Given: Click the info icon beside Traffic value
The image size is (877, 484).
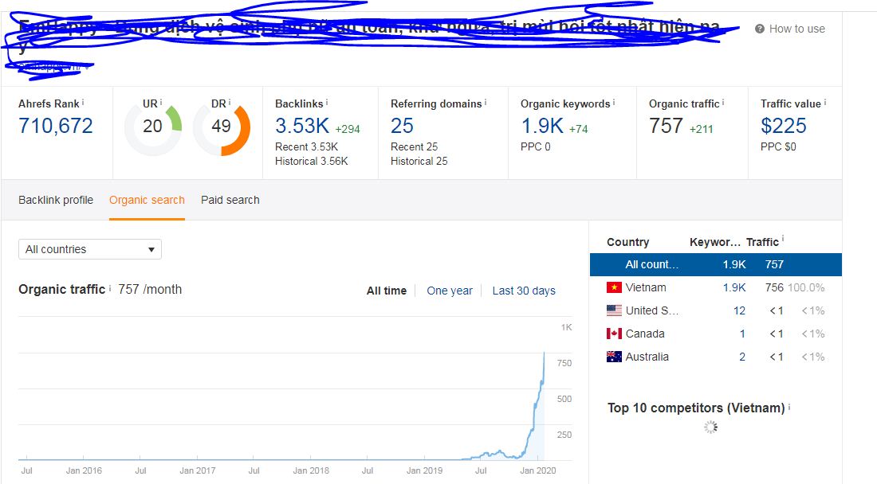Looking at the screenshot, I should coord(825,102).
